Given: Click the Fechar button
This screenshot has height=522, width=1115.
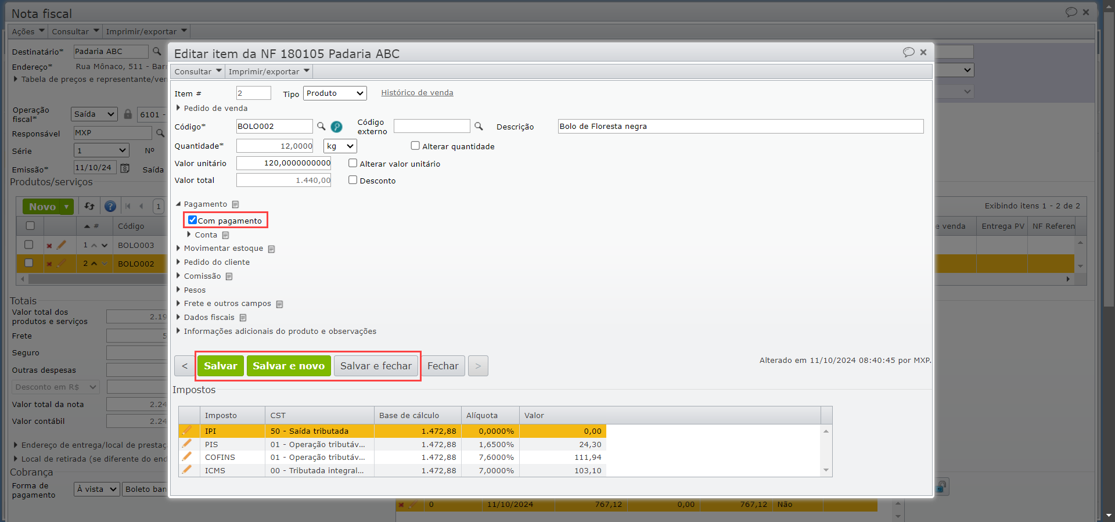Looking at the screenshot, I should click(443, 366).
